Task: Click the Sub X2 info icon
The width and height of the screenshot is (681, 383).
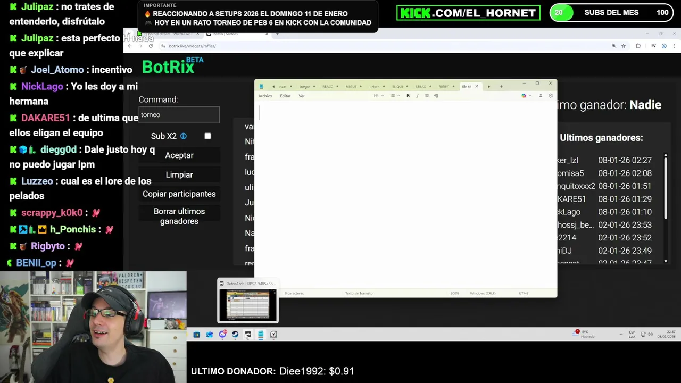Action: click(183, 136)
